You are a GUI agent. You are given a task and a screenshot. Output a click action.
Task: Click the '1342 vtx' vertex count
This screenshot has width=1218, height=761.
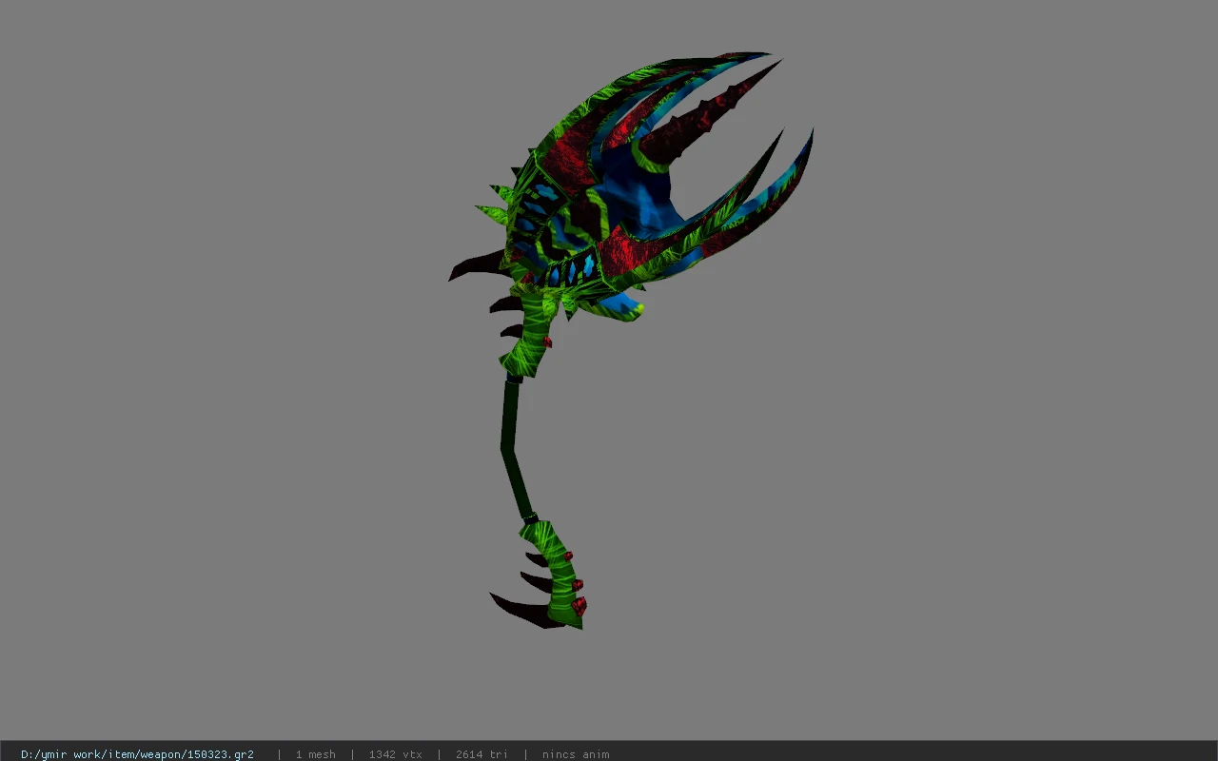pos(395,754)
